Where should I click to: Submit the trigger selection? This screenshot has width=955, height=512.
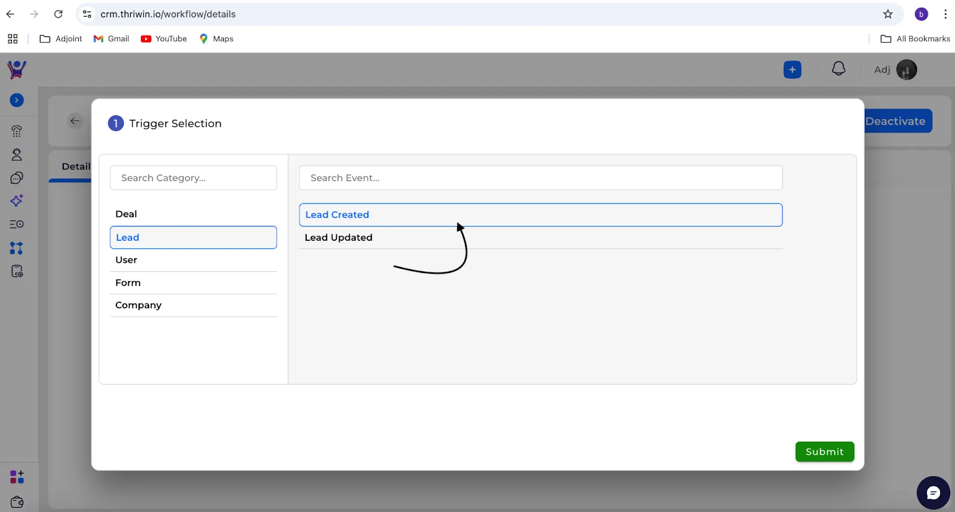[x=825, y=452]
